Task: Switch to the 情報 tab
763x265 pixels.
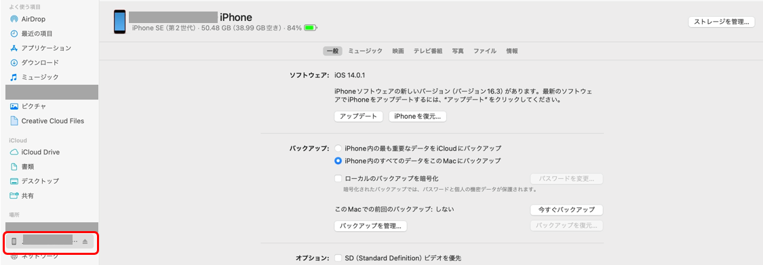Action: coord(512,51)
